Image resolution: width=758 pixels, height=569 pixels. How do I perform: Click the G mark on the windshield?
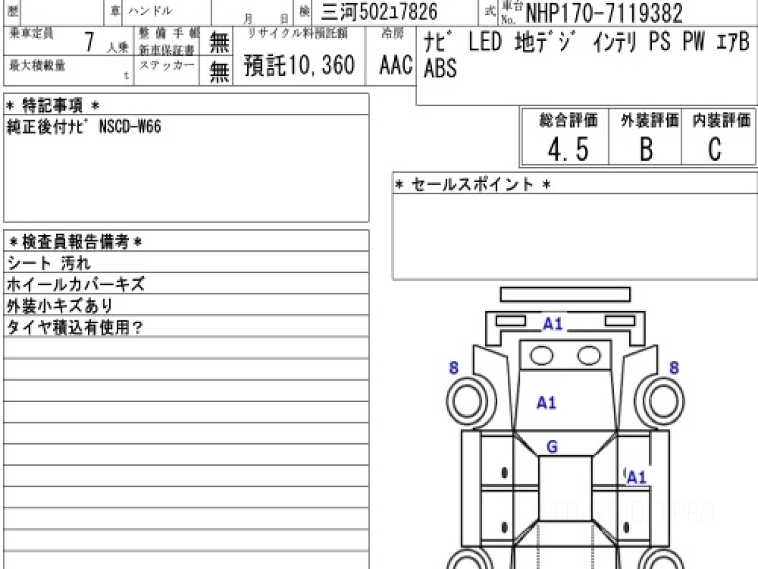(551, 448)
